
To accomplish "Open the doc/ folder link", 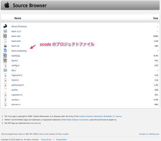I will 14,70.
